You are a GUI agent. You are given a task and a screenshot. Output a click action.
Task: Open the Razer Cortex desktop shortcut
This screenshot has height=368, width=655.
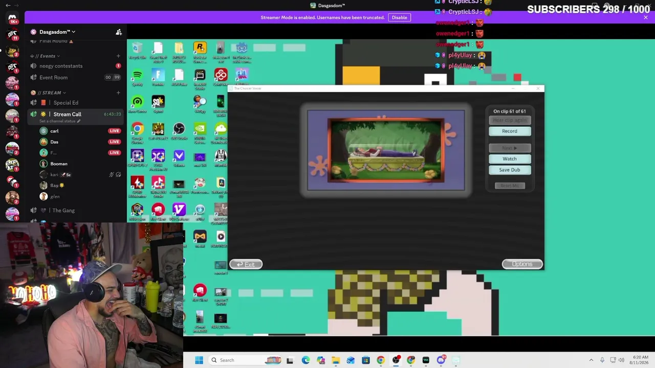tap(137, 104)
